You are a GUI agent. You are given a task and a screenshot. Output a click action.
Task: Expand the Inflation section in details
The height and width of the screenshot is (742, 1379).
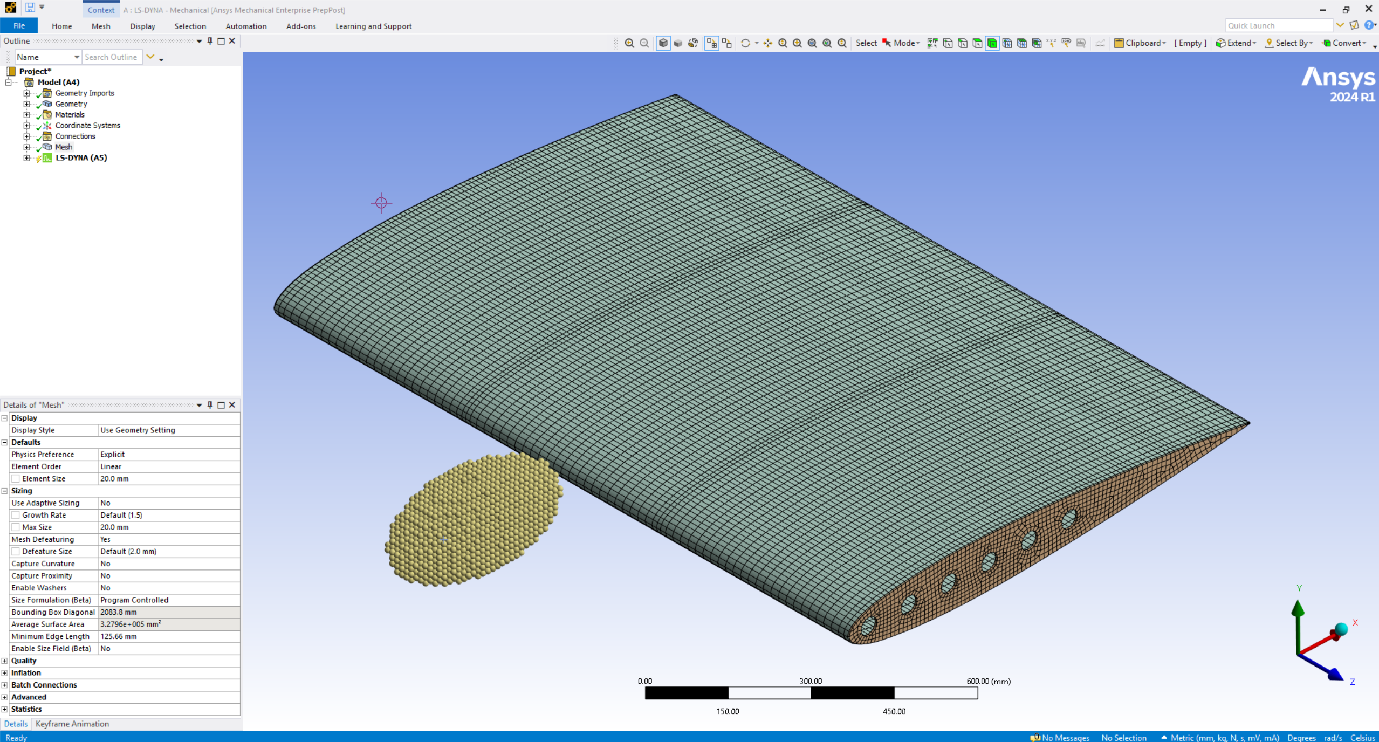coord(4,673)
